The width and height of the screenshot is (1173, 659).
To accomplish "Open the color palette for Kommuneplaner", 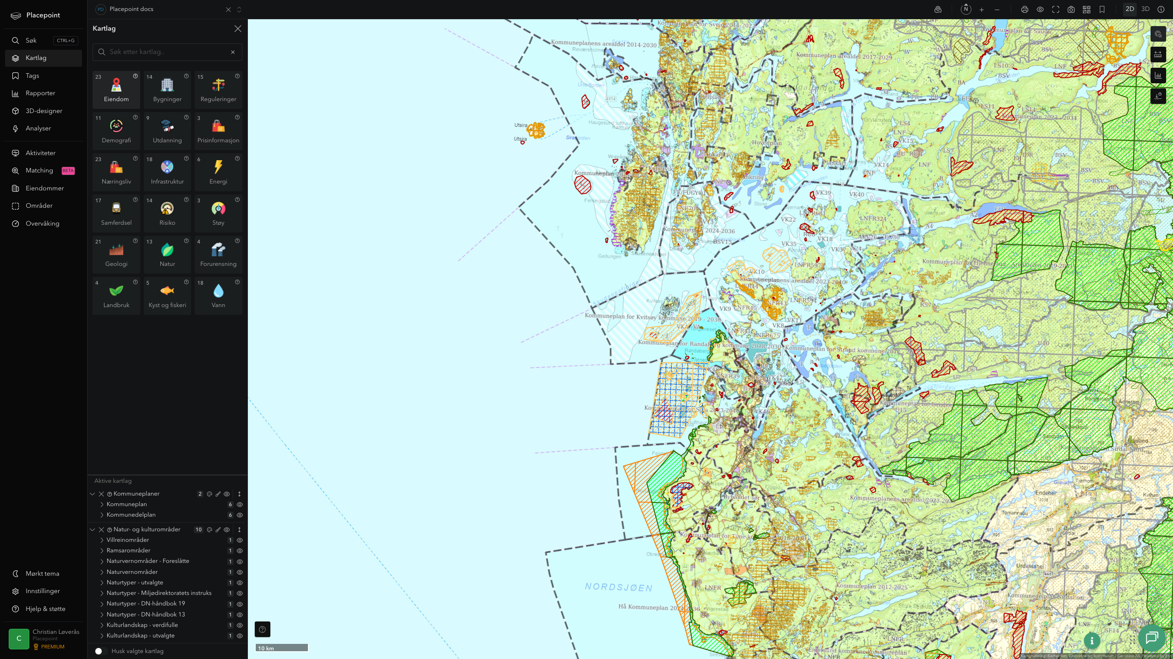I will (209, 494).
